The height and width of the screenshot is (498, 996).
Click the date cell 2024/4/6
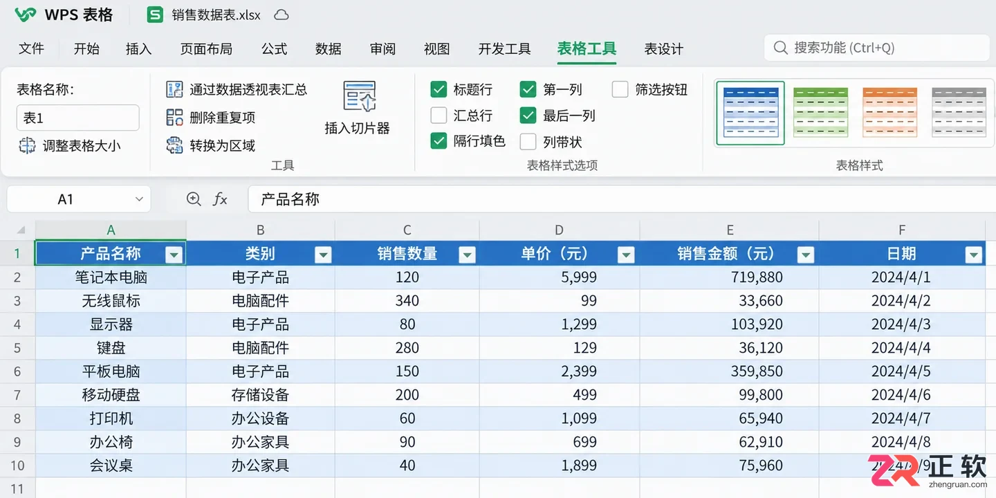pyautogui.click(x=901, y=395)
